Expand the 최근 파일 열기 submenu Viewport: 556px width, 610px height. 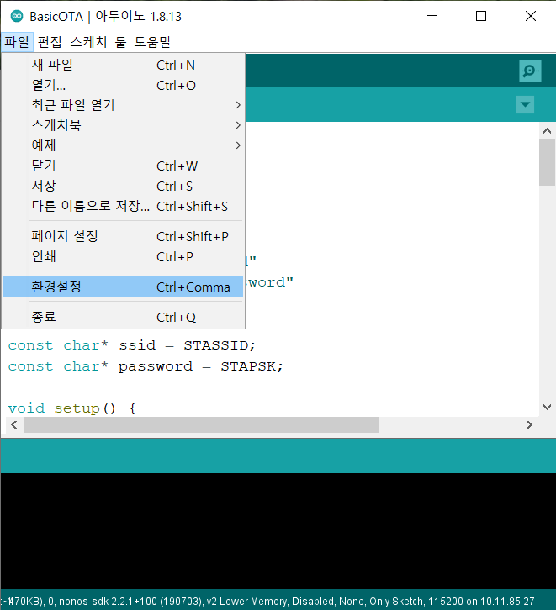coord(123,105)
